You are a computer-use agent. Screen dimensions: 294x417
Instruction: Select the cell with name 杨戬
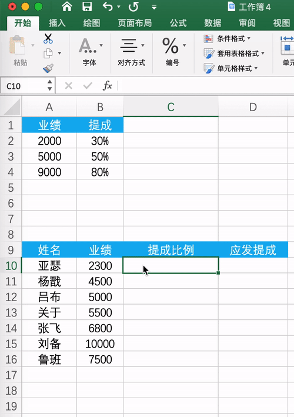click(49, 281)
